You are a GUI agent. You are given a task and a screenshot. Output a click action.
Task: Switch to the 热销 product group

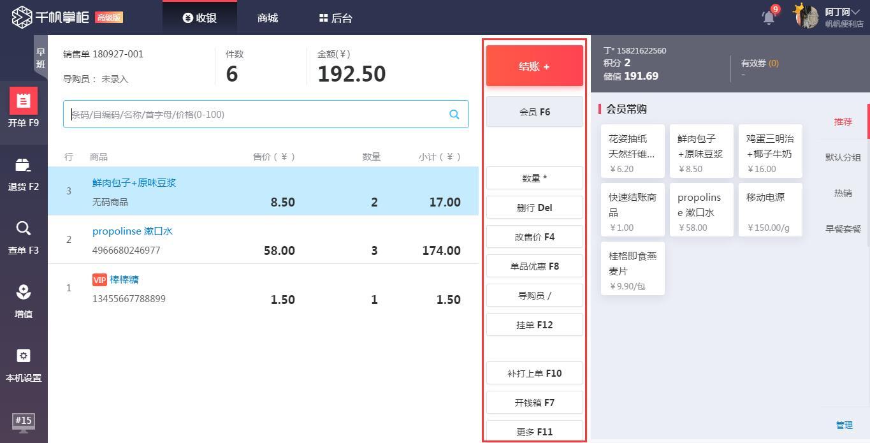point(843,192)
